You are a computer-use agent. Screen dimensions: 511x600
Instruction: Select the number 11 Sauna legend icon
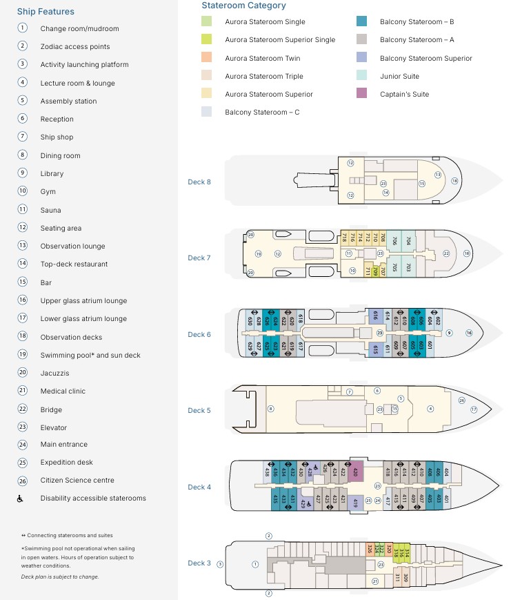pyautogui.click(x=23, y=210)
